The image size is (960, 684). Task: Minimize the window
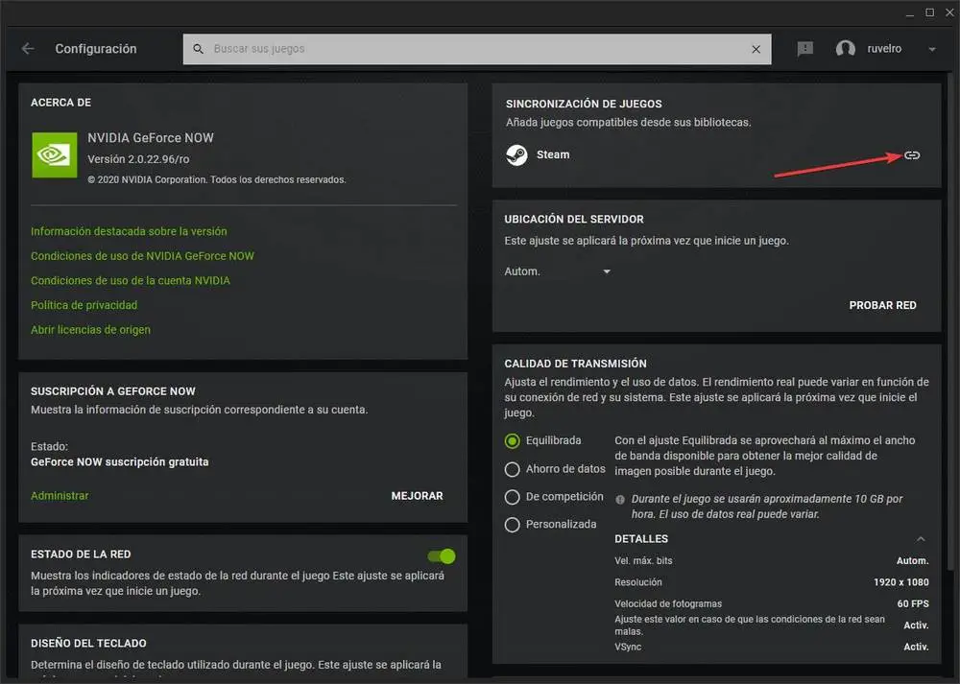[910, 13]
